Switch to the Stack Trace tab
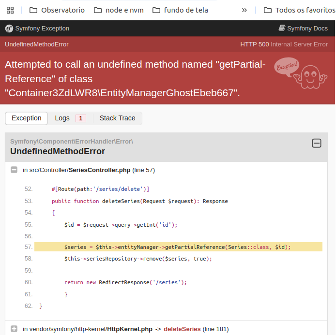The width and height of the screenshot is (336, 335). [x=118, y=118]
